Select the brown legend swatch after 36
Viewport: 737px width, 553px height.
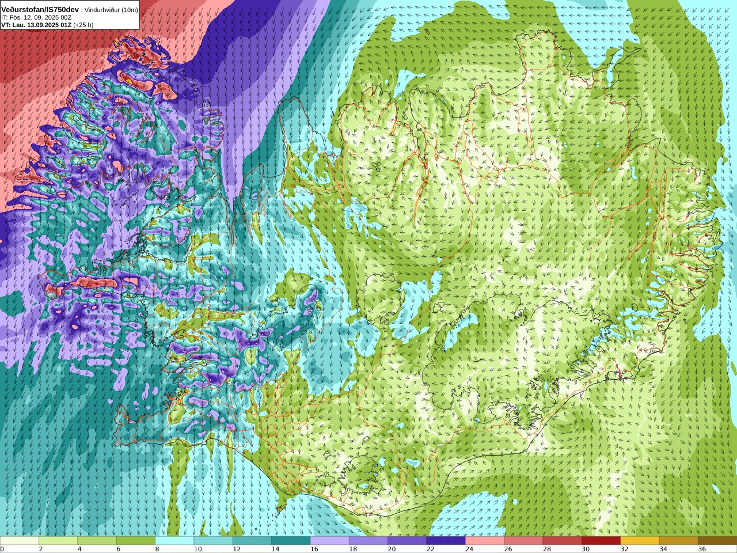[717, 541]
